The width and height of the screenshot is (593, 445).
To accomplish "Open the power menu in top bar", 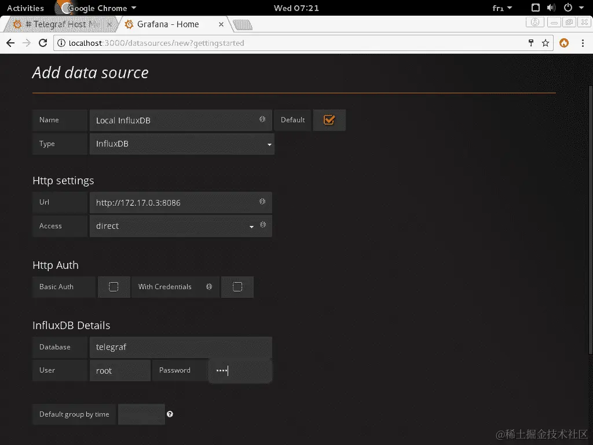I will click(x=568, y=8).
